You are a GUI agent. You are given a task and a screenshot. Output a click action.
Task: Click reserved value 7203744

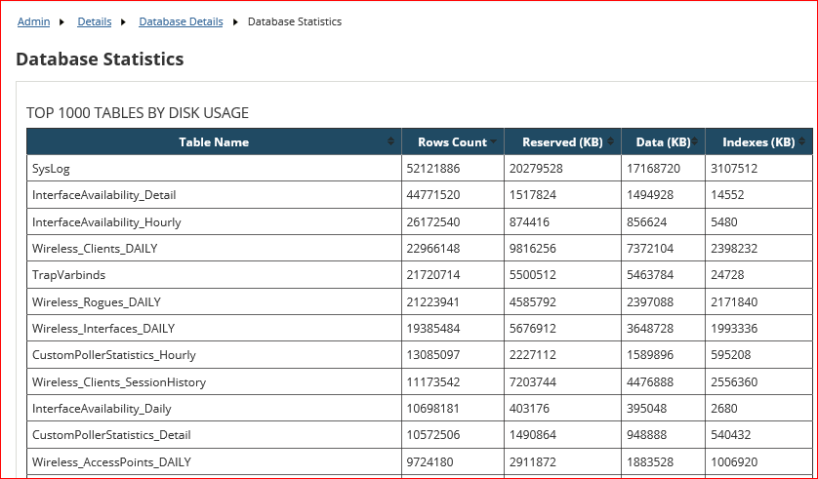[x=533, y=382]
